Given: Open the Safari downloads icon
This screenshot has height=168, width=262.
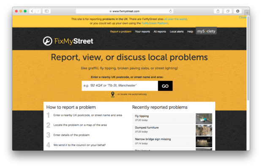Looking at the screenshot, I should click(237, 11).
